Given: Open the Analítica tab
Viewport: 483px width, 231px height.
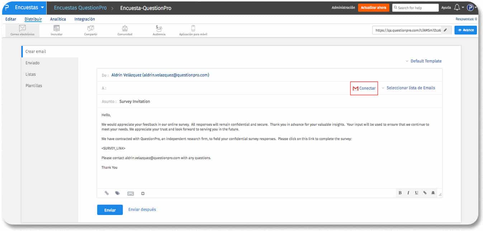Looking at the screenshot, I should point(58,19).
